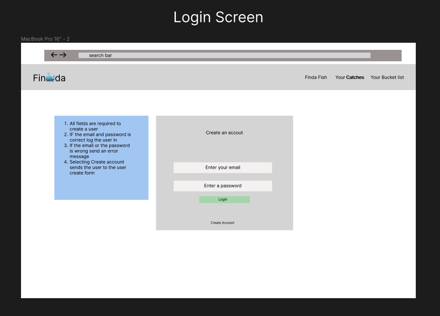Click the Enter your email field
The width and height of the screenshot is (440, 316).
pos(223,167)
